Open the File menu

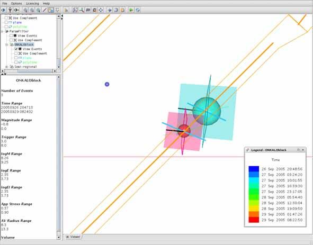(x=4, y=3)
